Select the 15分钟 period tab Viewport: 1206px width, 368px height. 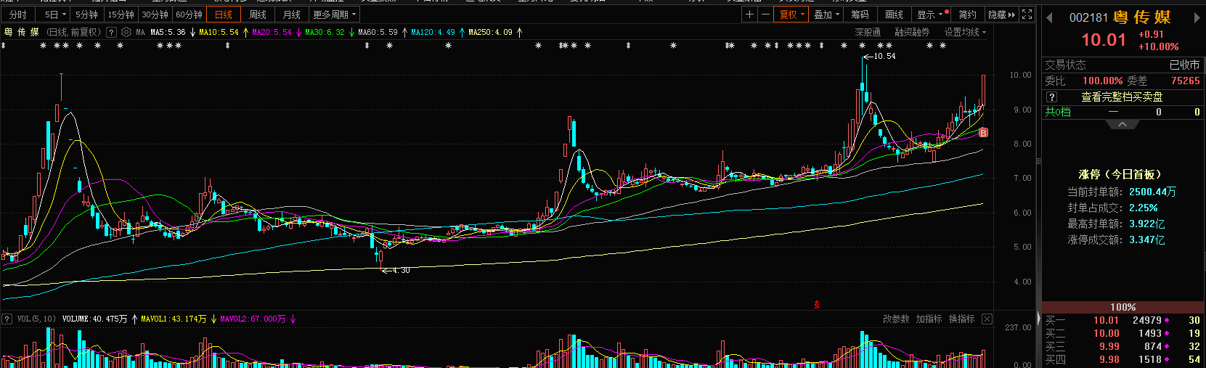(121, 15)
